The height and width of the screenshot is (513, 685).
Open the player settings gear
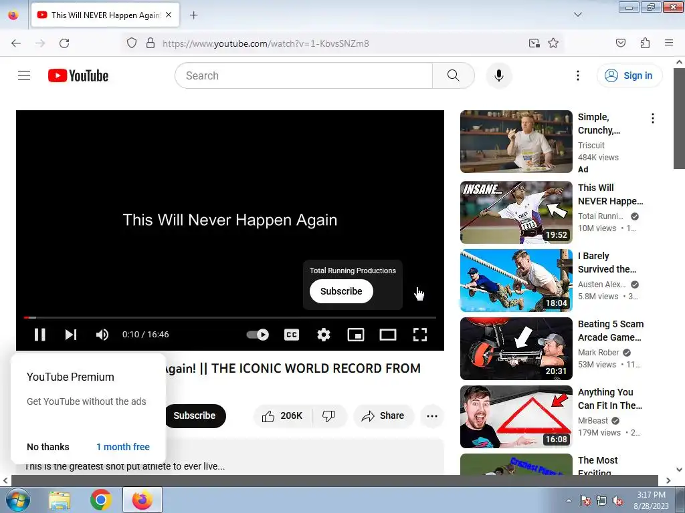[x=324, y=335]
